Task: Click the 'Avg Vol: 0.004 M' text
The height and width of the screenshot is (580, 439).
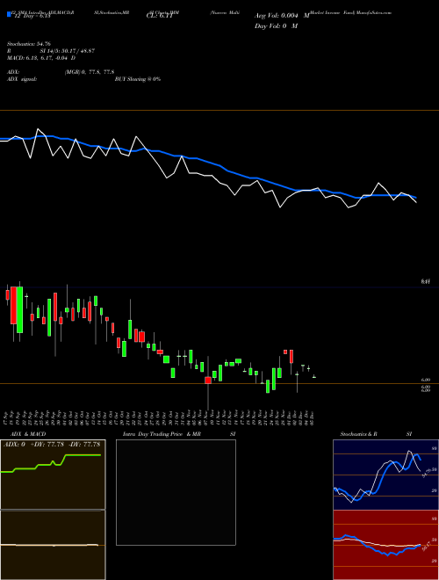Action: [x=282, y=16]
